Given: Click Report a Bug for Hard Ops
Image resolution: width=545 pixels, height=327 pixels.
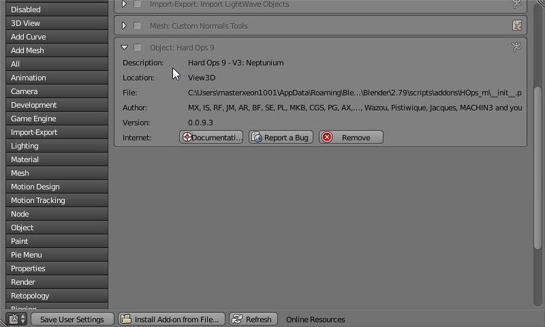Looking at the screenshot, I should (280, 138).
